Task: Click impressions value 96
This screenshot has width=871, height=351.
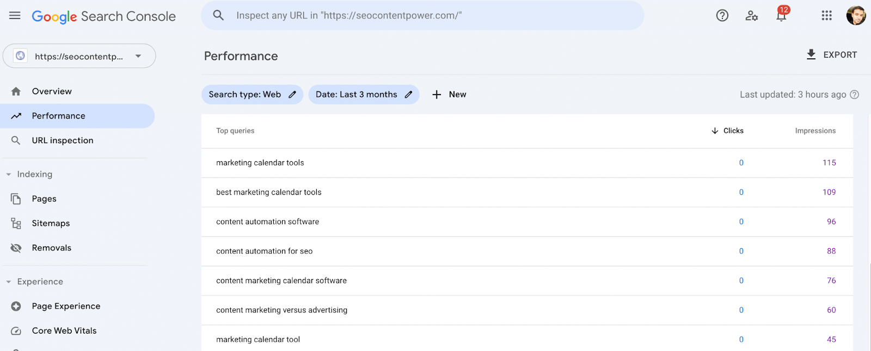Action: tap(831, 221)
